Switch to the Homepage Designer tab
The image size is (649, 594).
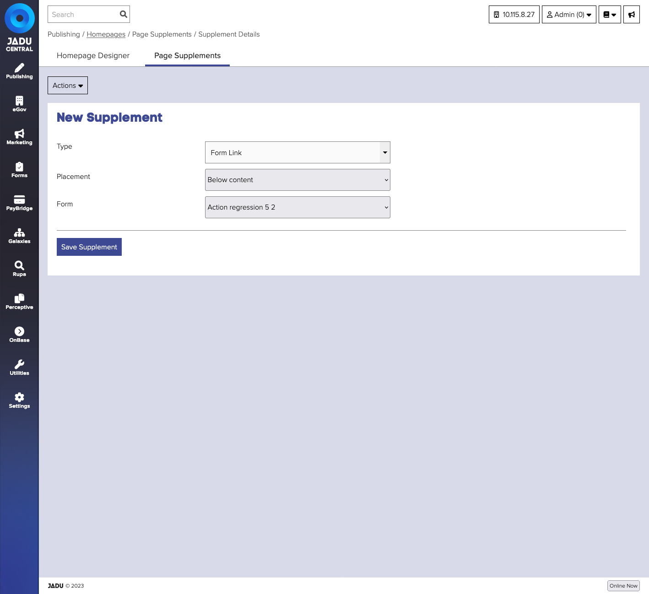pos(93,56)
